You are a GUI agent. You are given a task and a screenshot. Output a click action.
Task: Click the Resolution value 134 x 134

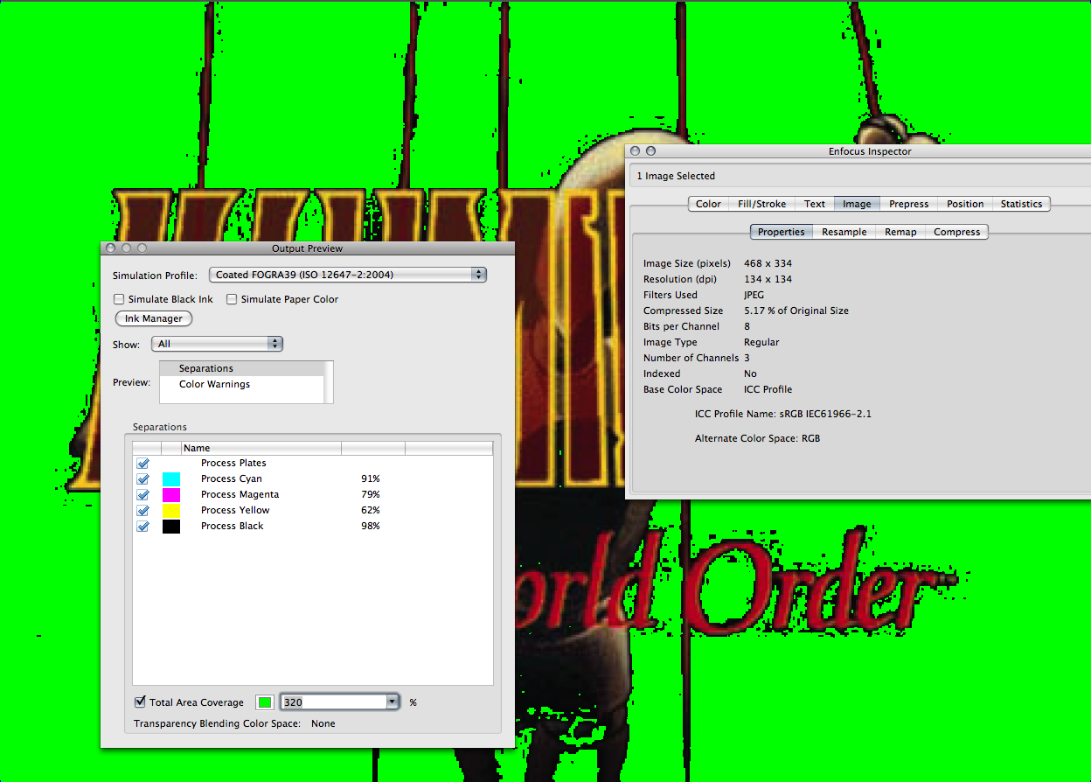coord(768,279)
